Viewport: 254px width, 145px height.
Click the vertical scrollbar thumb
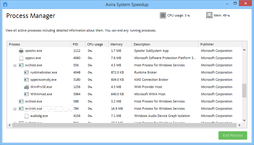pos(244,91)
